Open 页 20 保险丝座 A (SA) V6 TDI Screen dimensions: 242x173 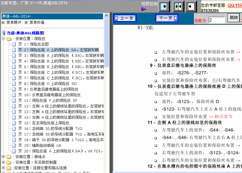(x=61, y=151)
